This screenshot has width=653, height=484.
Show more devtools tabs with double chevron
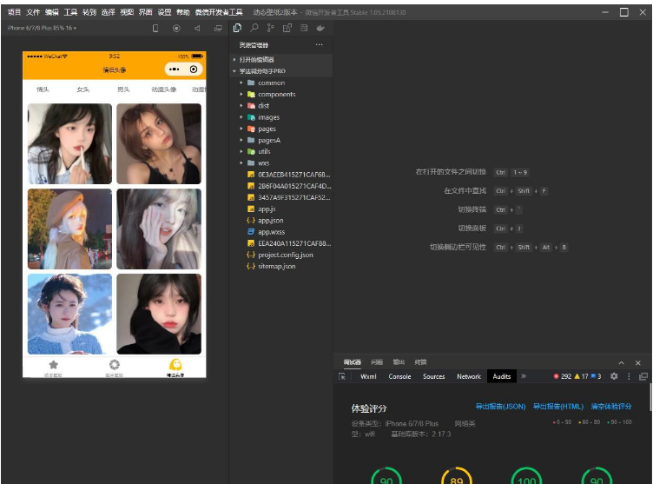coord(524,376)
